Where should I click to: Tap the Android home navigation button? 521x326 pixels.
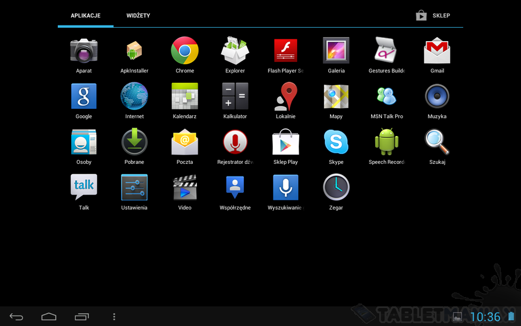(x=49, y=317)
